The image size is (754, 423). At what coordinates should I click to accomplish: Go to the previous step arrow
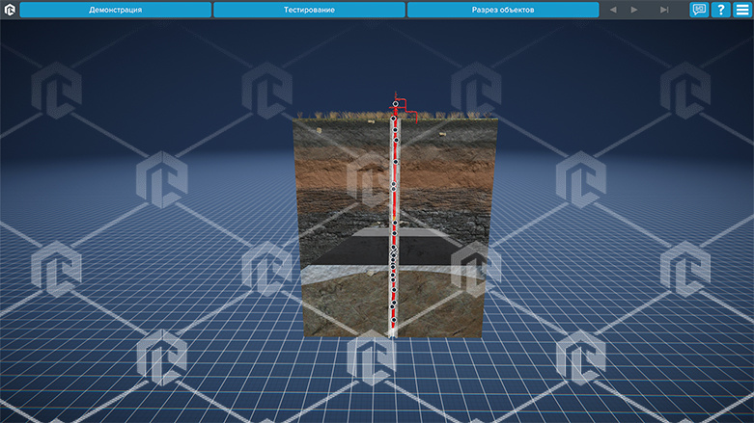click(x=612, y=10)
